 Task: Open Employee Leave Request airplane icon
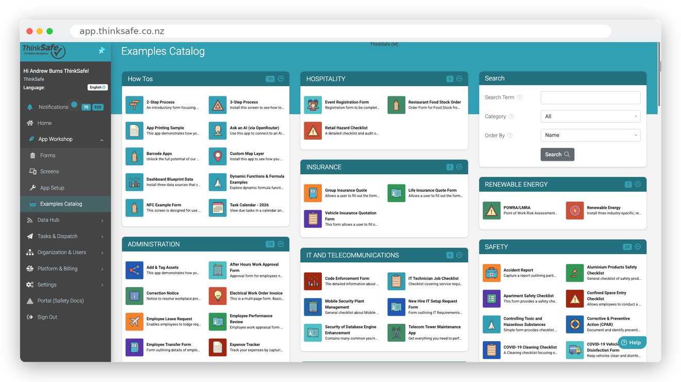(x=134, y=322)
